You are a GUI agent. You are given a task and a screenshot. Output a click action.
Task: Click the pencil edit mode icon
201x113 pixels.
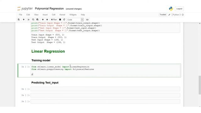click(x=169, y=15)
